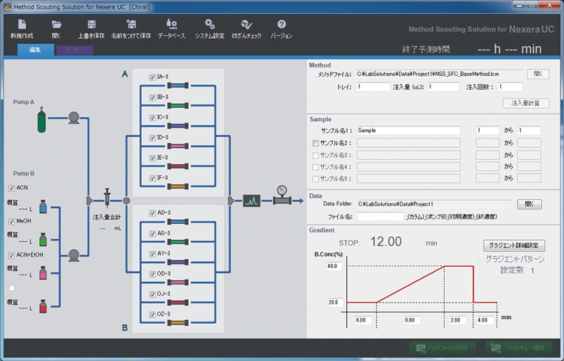Disable the ACN solvent checkbox

pyautogui.click(x=12, y=188)
